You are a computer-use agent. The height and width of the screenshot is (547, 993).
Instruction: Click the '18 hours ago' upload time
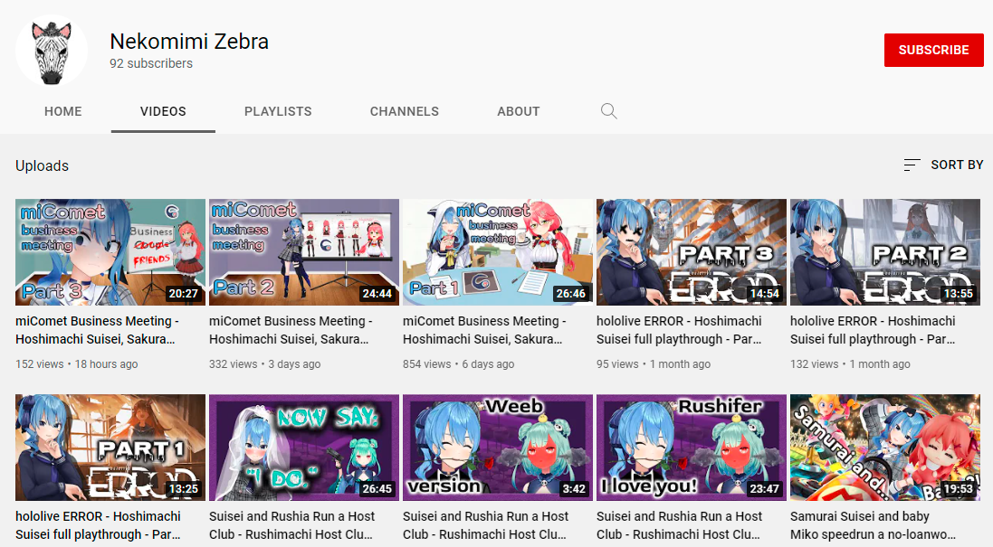coord(107,364)
